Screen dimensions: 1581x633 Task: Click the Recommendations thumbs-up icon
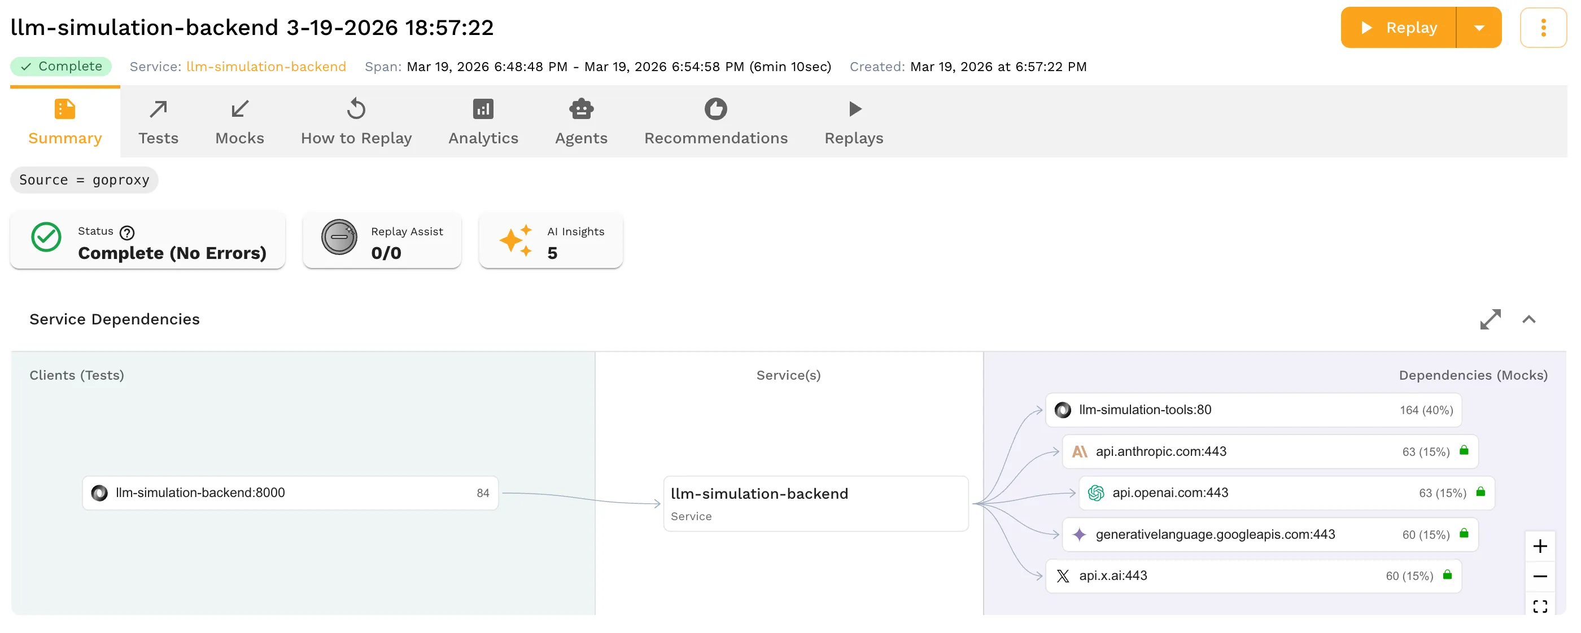[x=715, y=108]
